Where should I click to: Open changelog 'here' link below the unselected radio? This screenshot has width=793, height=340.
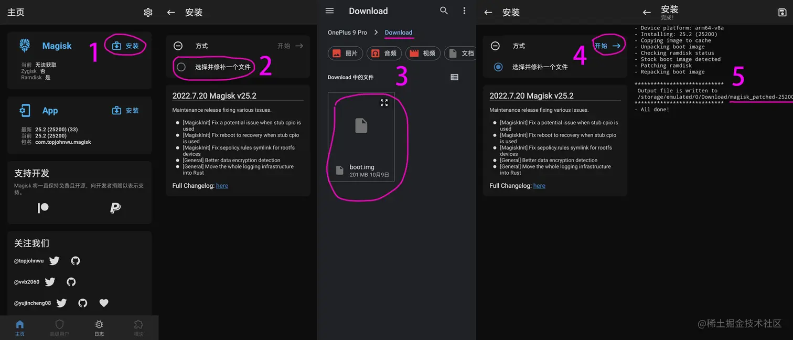coord(222,186)
